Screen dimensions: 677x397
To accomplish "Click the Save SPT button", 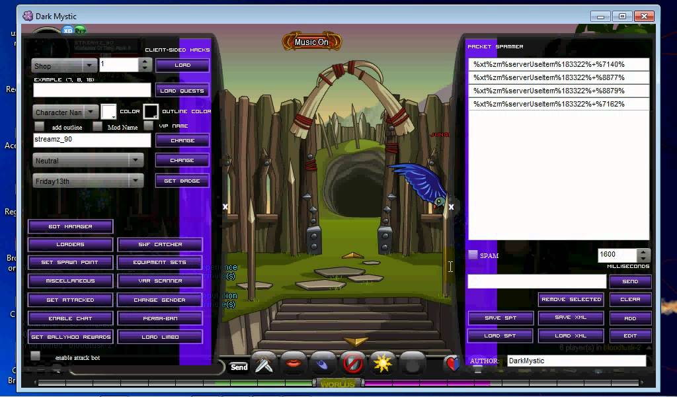I will point(500,318).
